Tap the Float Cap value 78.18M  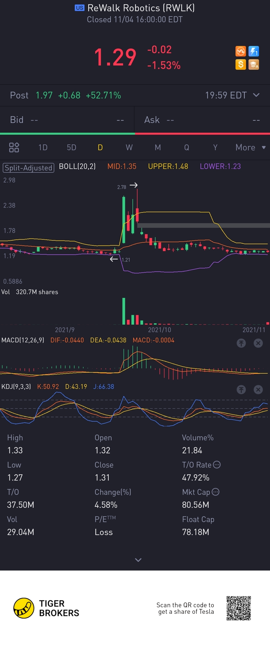click(x=196, y=532)
